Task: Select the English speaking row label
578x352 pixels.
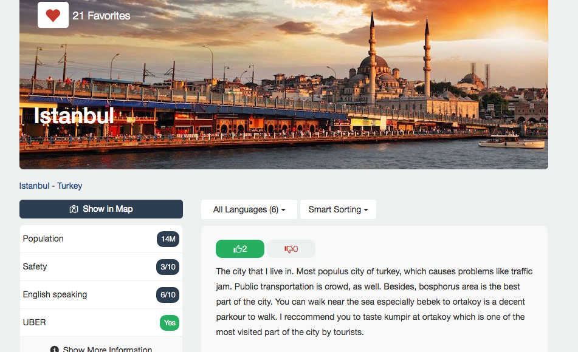Action: point(55,294)
